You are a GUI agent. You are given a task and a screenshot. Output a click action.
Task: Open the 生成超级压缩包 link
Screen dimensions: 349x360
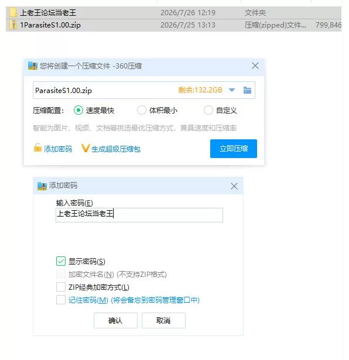[x=116, y=149]
